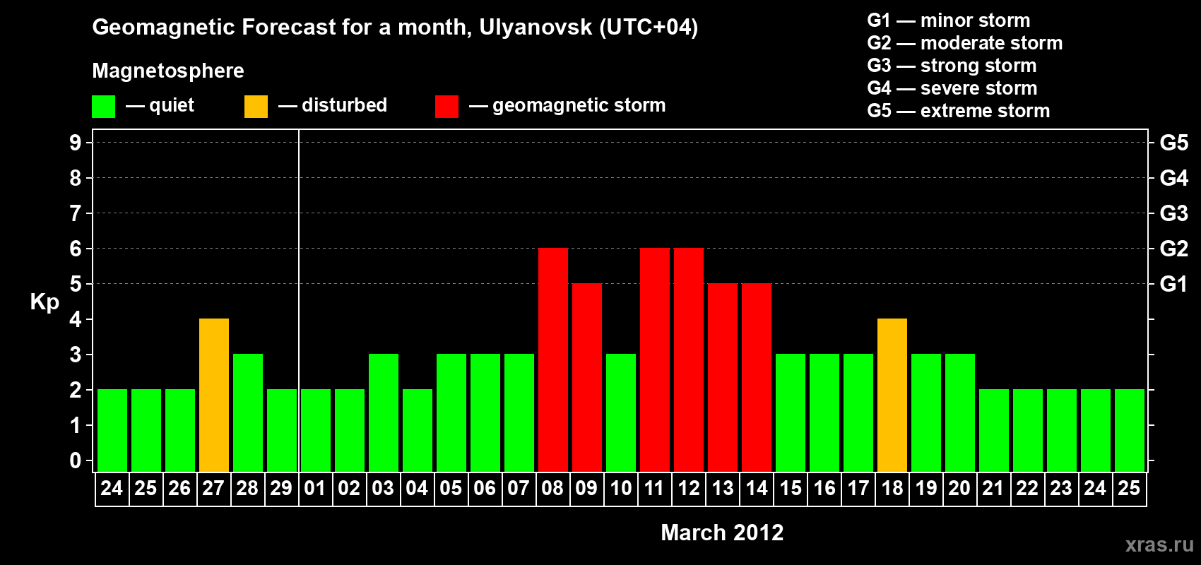Click the G2 label on the right axis
This screenshot has height=565, width=1201.
tap(1174, 249)
